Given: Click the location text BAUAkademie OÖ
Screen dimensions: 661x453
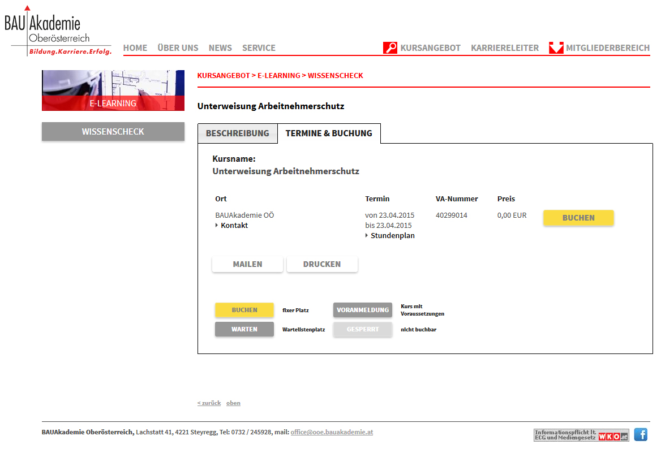Looking at the screenshot, I should (x=244, y=215).
